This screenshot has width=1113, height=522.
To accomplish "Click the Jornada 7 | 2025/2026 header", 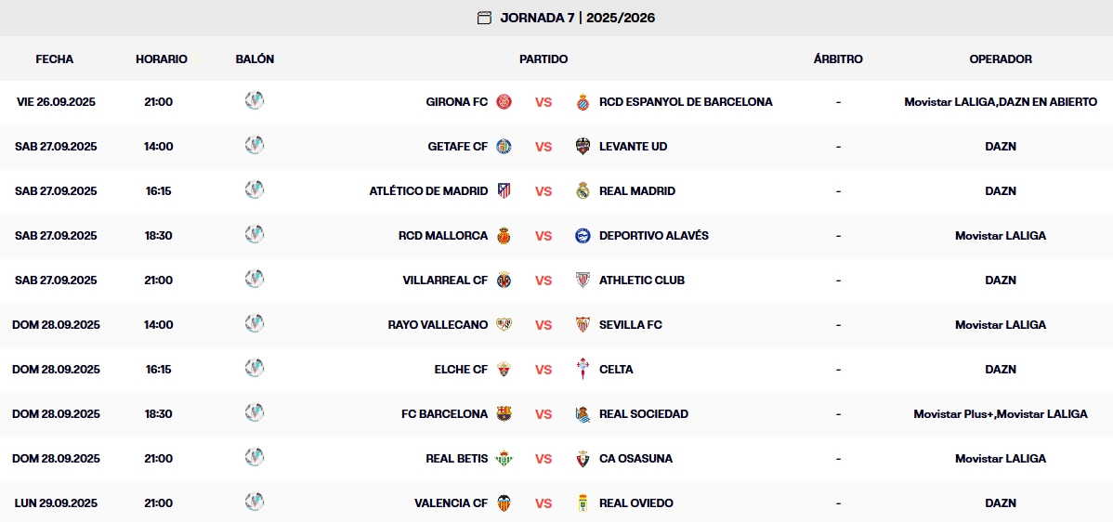I will [x=577, y=18].
